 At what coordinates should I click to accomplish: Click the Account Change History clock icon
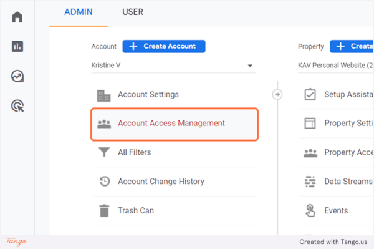105,182
